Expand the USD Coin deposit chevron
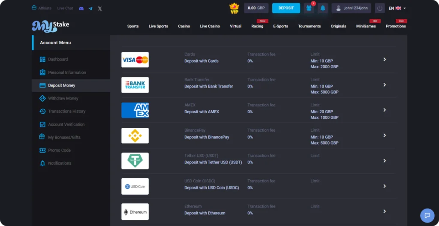439x226 pixels. tap(385, 186)
